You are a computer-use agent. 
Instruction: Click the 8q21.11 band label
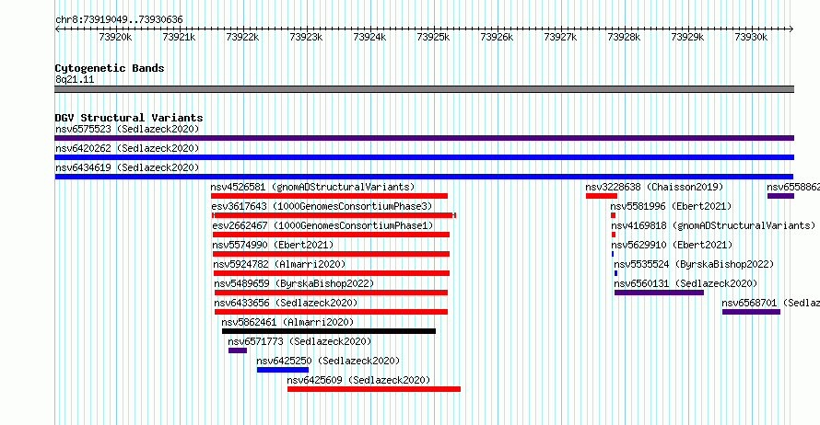click(75, 79)
